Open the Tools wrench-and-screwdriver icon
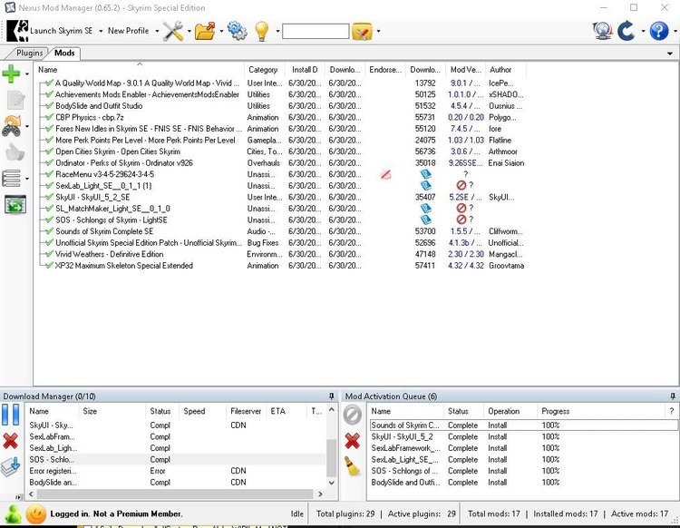Image resolution: width=680 pixels, height=528 pixels. [x=172, y=31]
